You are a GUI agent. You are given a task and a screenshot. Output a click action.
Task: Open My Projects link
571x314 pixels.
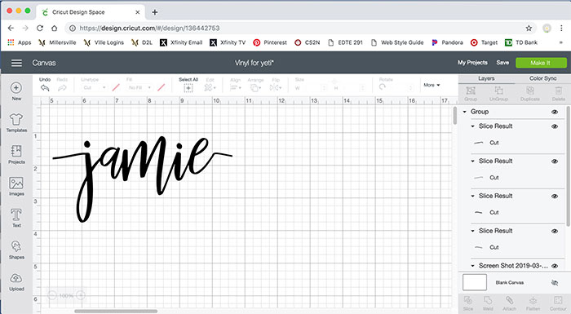click(x=472, y=63)
